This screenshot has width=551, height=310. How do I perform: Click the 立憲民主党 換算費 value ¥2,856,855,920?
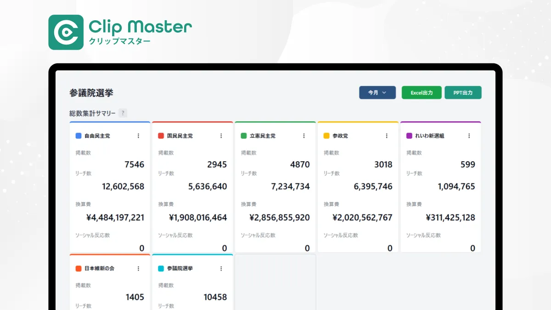click(279, 218)
